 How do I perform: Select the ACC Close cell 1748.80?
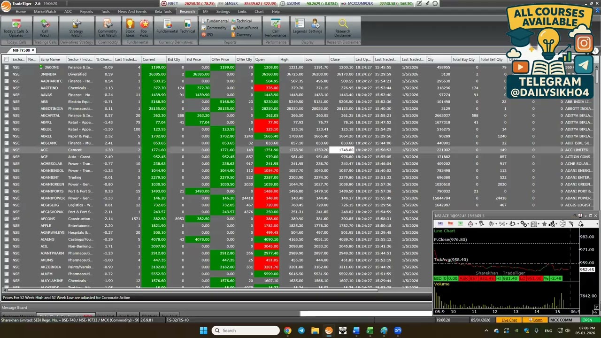click(x=342, y=150)
